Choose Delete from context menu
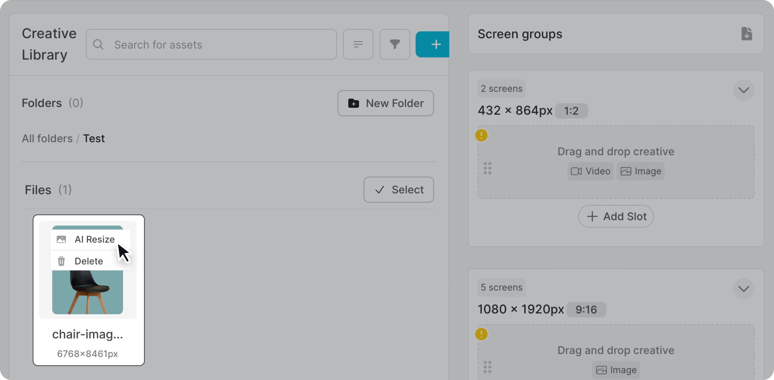The height and width of the screenshot is (380, 774). (x=91, y=261)
